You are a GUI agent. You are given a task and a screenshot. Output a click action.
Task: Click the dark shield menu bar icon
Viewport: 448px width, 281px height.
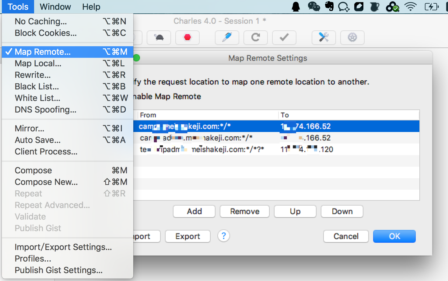tap(375, 7)
